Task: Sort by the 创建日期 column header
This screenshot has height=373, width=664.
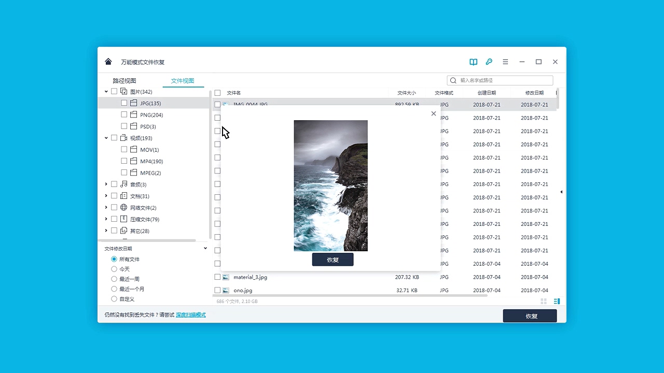Action: pos(487,93)
